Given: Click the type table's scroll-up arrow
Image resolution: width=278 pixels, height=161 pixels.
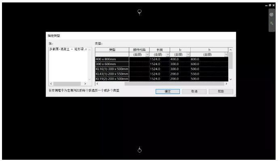Looking at the screenshot, I should [231, 50].
